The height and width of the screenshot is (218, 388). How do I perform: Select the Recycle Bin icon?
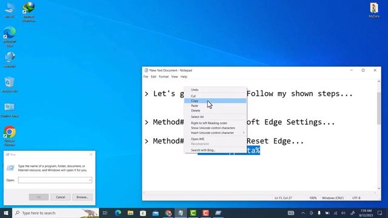[x=10, y=85]
